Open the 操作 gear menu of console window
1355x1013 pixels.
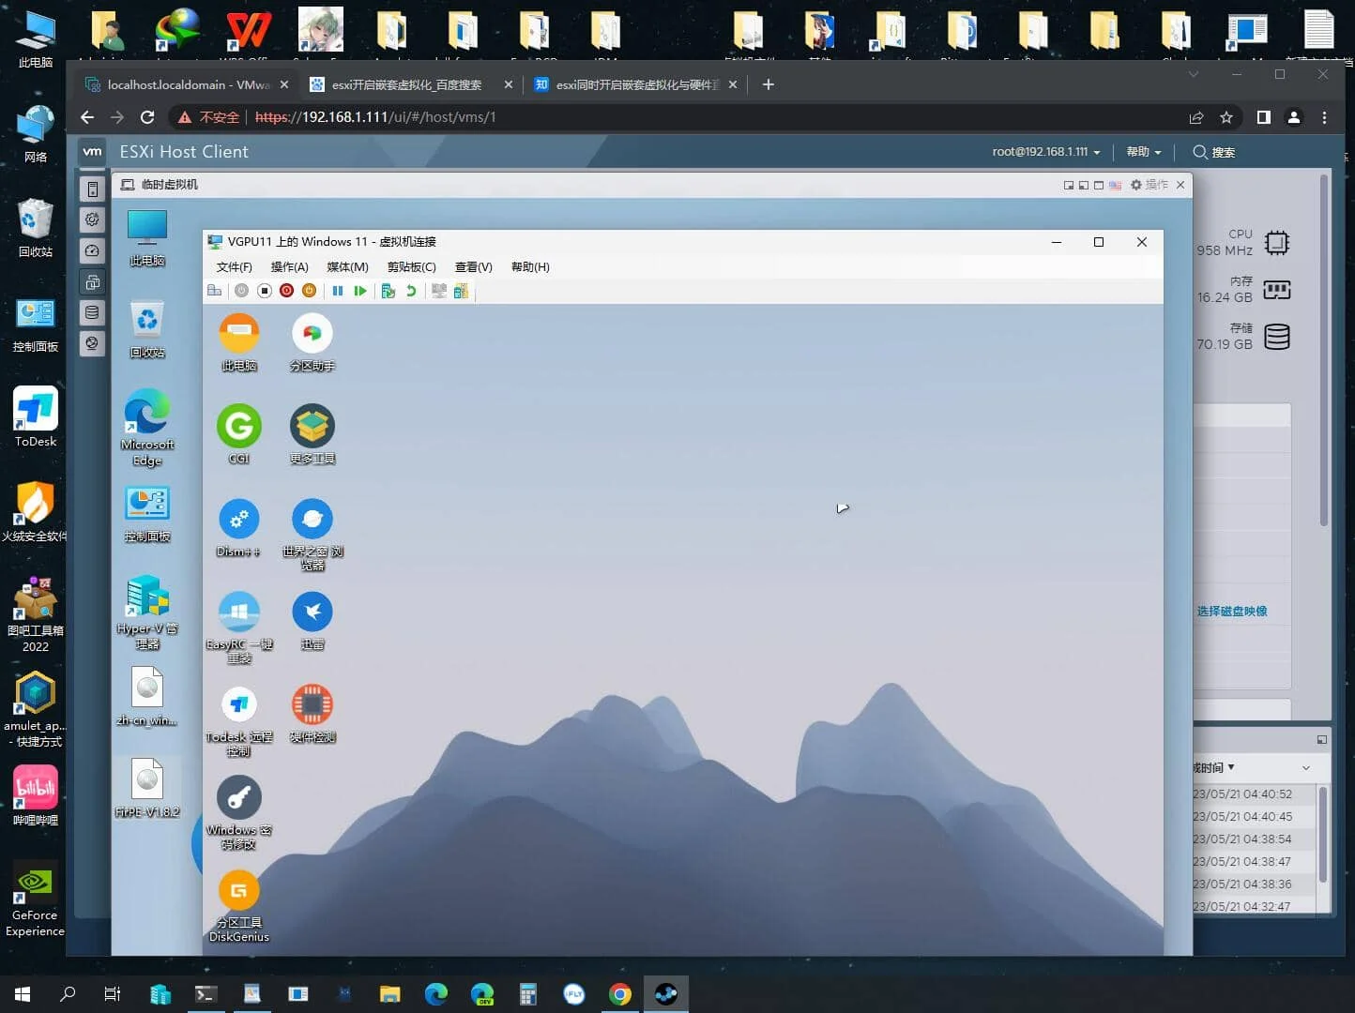(x=1149, y=185)
